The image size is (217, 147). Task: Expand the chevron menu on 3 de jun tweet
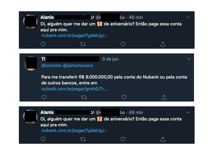click(189, 59)
